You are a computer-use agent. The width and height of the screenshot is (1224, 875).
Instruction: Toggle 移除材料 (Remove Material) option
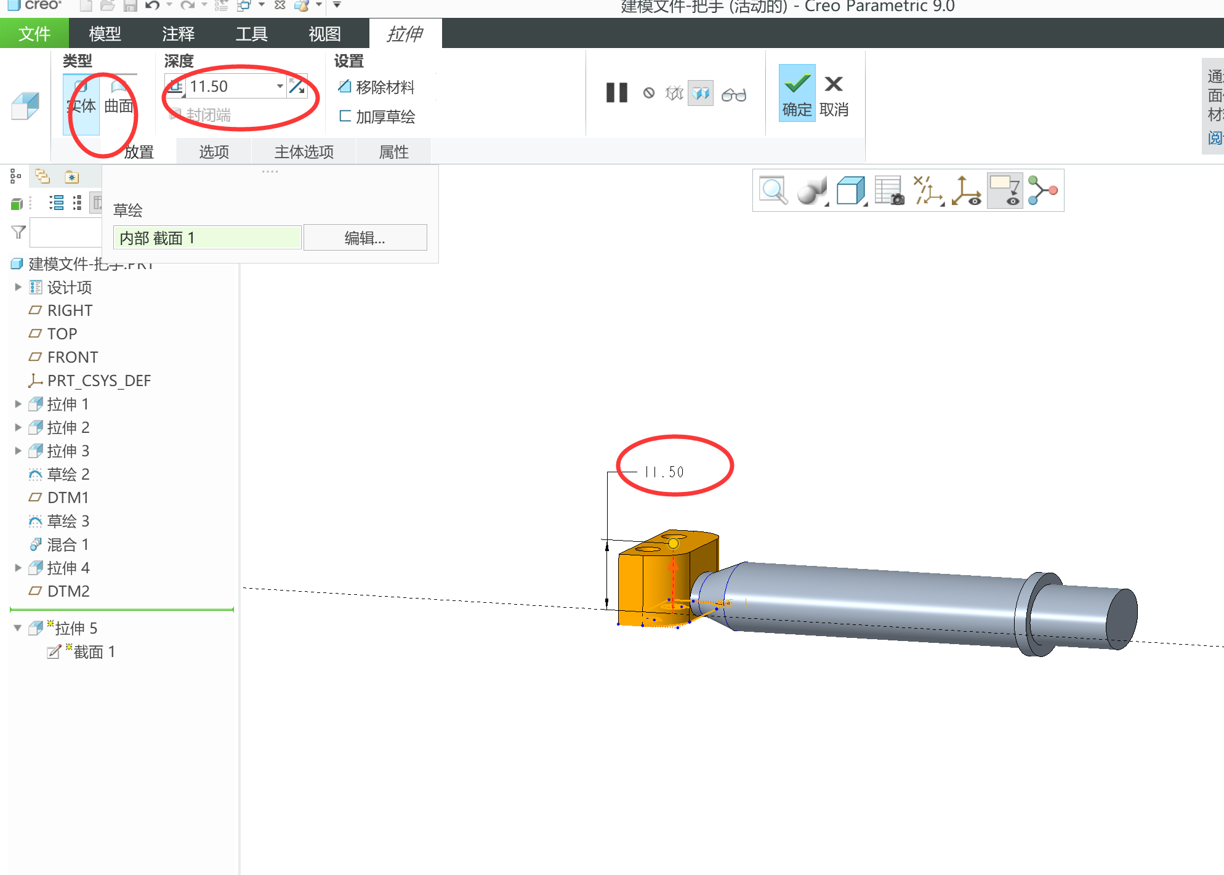point(376,87)
